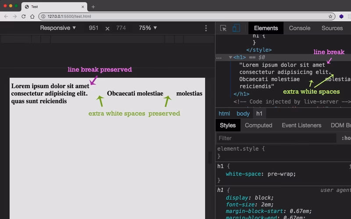Select the live-server injected comment node
Viewport: 351px width, 219px height.
[x=292, y=102]
